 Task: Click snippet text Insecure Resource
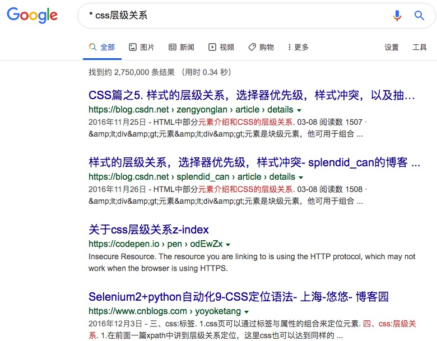[x=122, y=256]
